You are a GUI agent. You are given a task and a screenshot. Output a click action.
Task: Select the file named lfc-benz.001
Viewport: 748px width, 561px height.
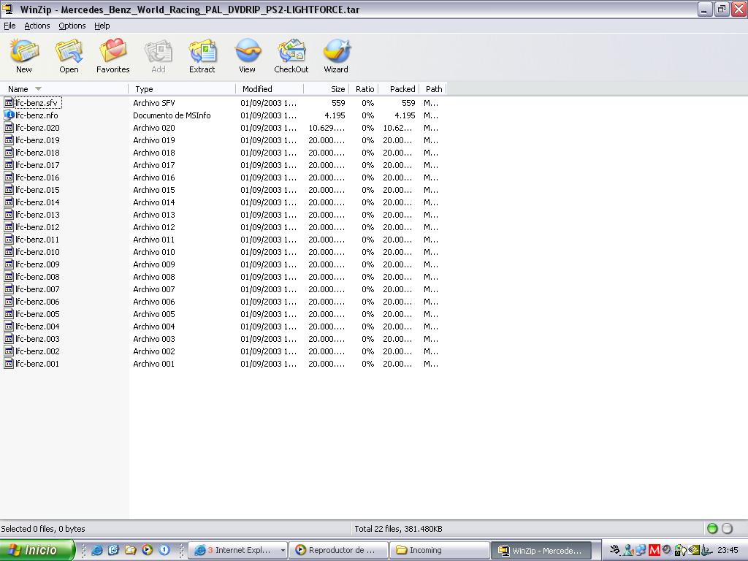click(37, 364)
